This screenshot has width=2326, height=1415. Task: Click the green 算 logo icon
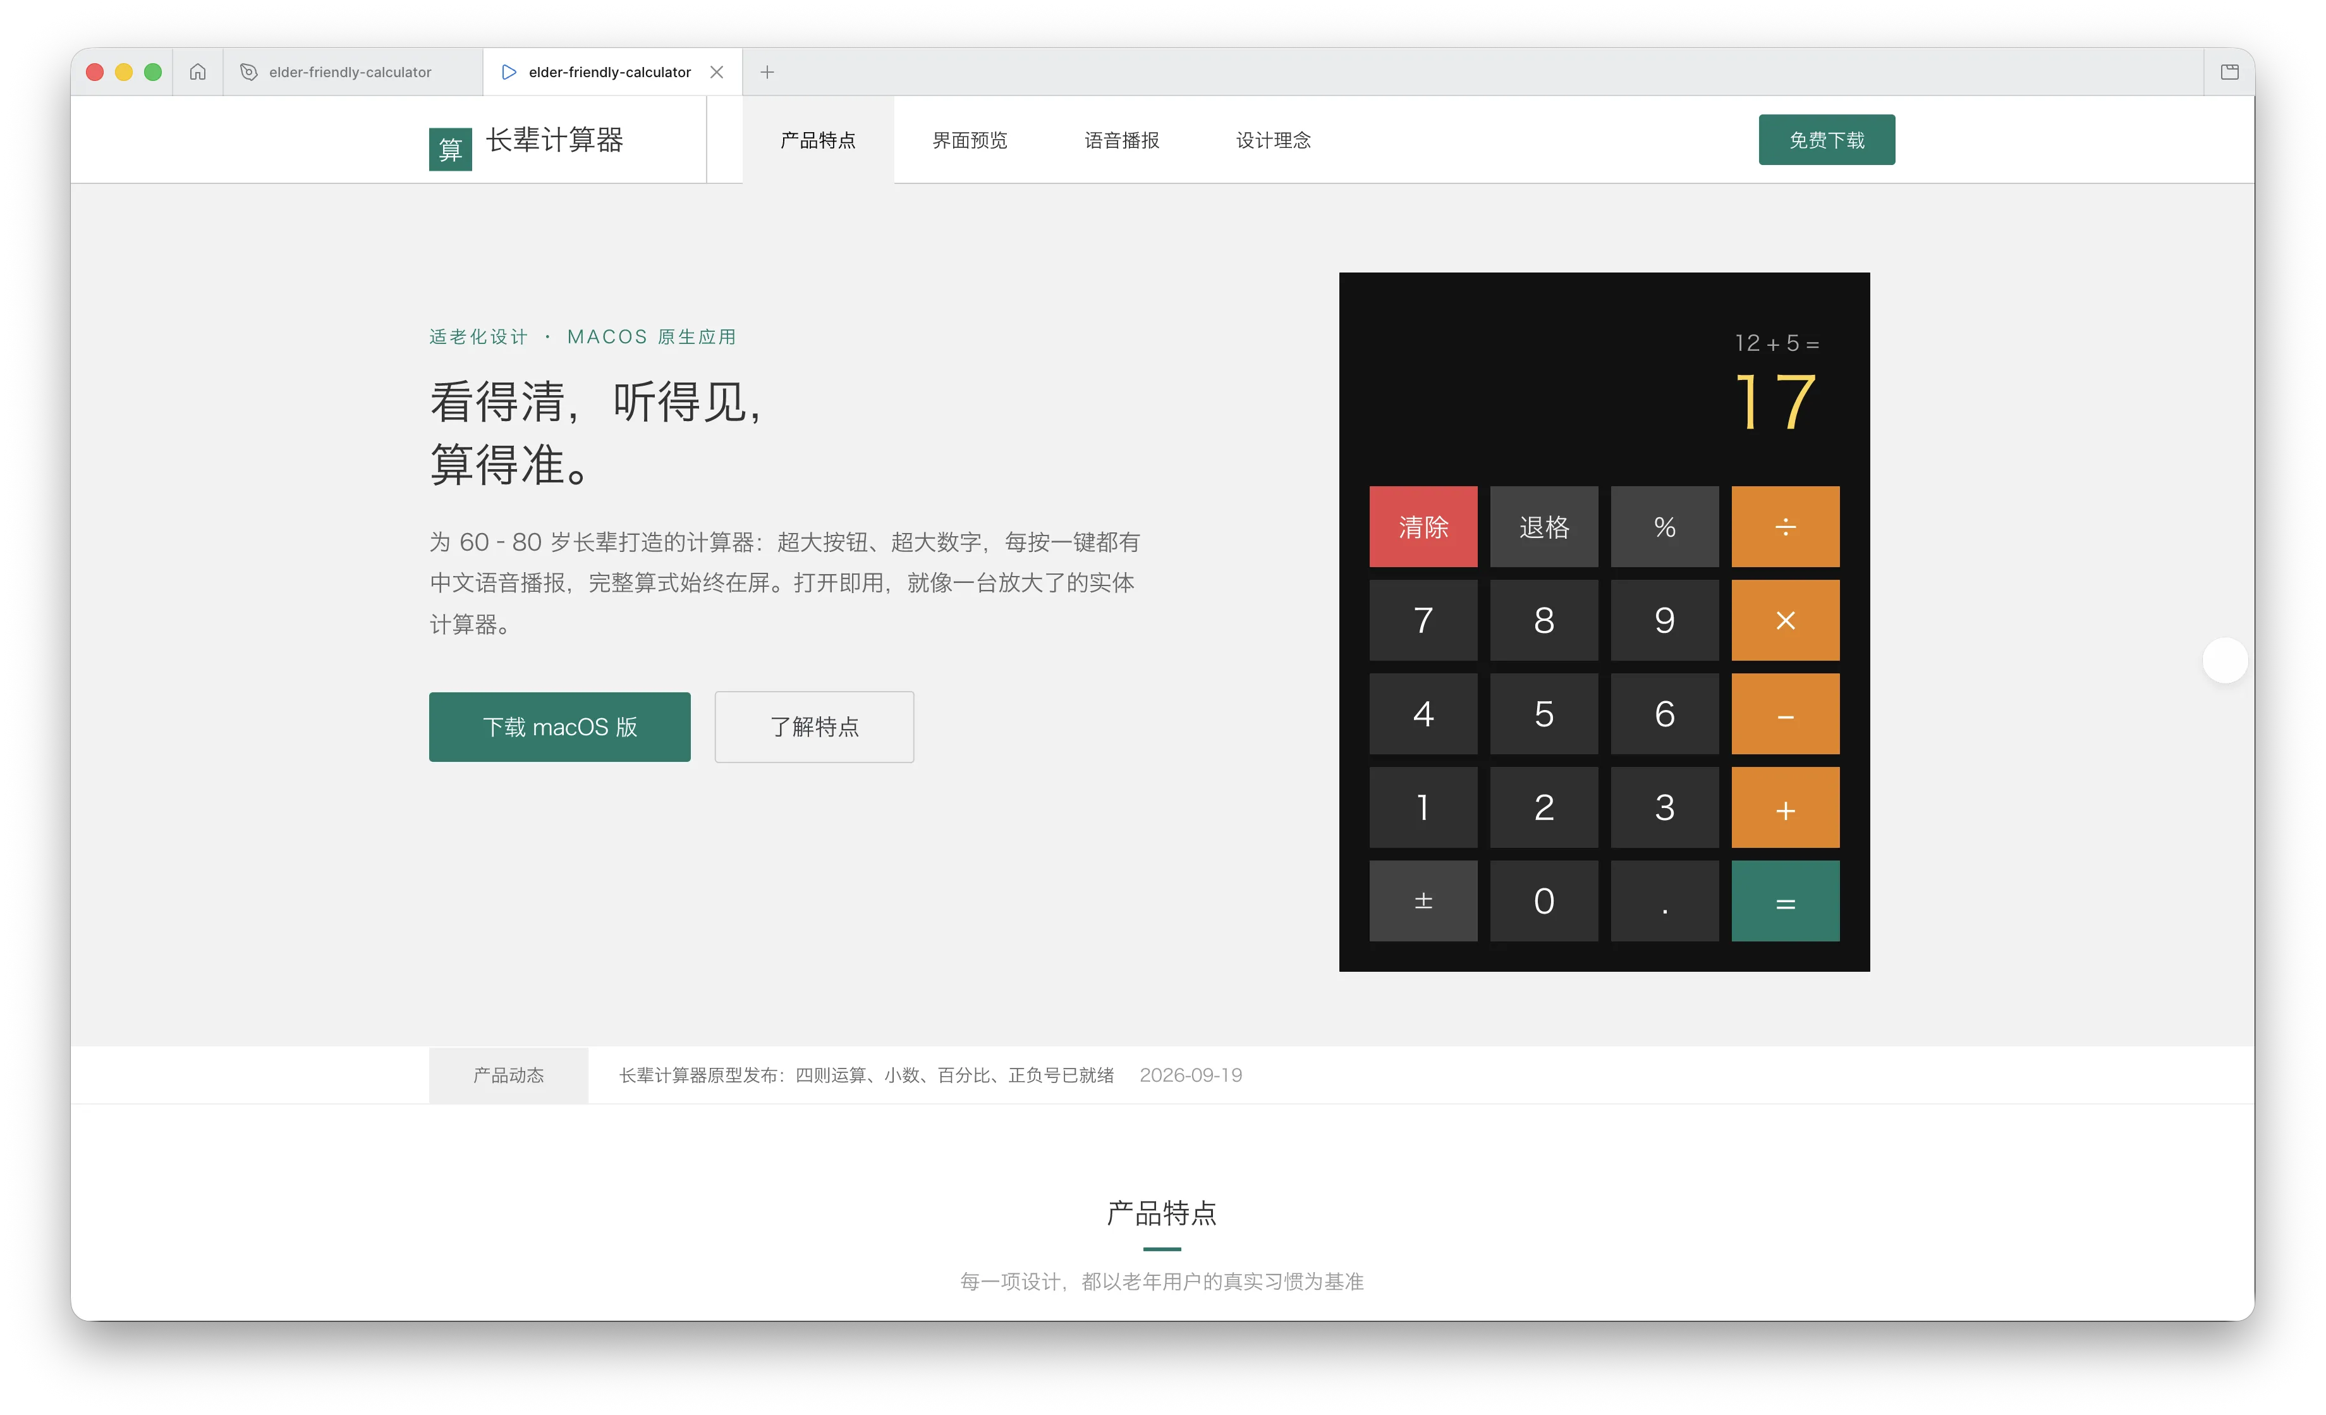tap(450, 149)
